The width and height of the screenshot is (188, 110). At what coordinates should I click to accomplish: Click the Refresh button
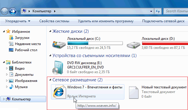[158, 11]
